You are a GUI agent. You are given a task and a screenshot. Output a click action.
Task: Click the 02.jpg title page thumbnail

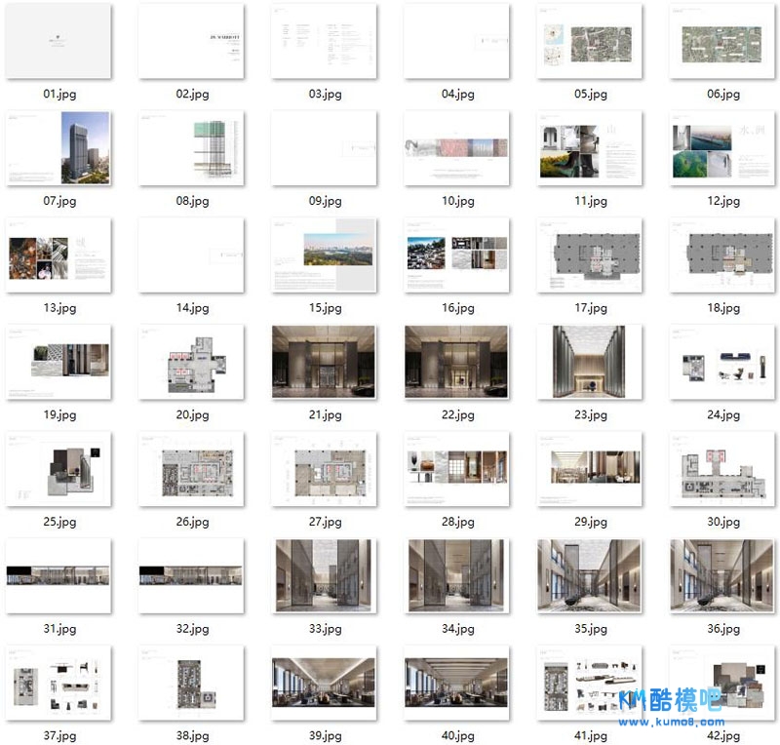(x=191, y=42)
